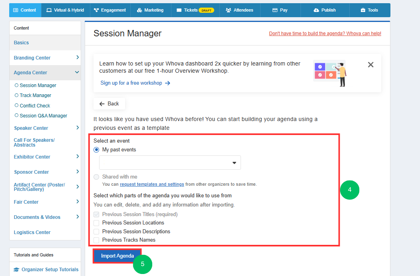This screenshot has height=276, width=420.
Task: Open the Virtual & Hybrid tab
Action: [66, 10]
